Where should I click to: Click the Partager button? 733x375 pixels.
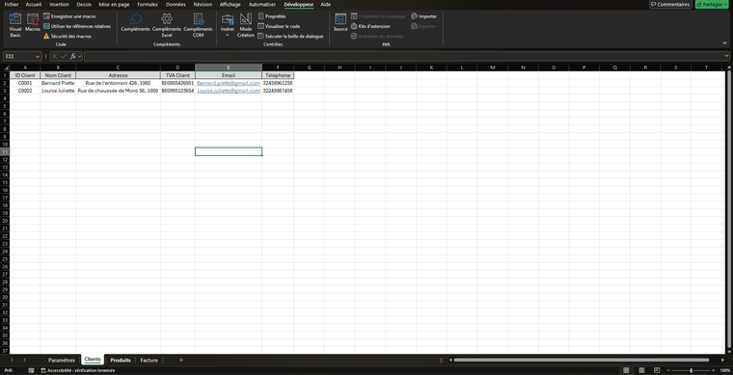pos(712,4)
